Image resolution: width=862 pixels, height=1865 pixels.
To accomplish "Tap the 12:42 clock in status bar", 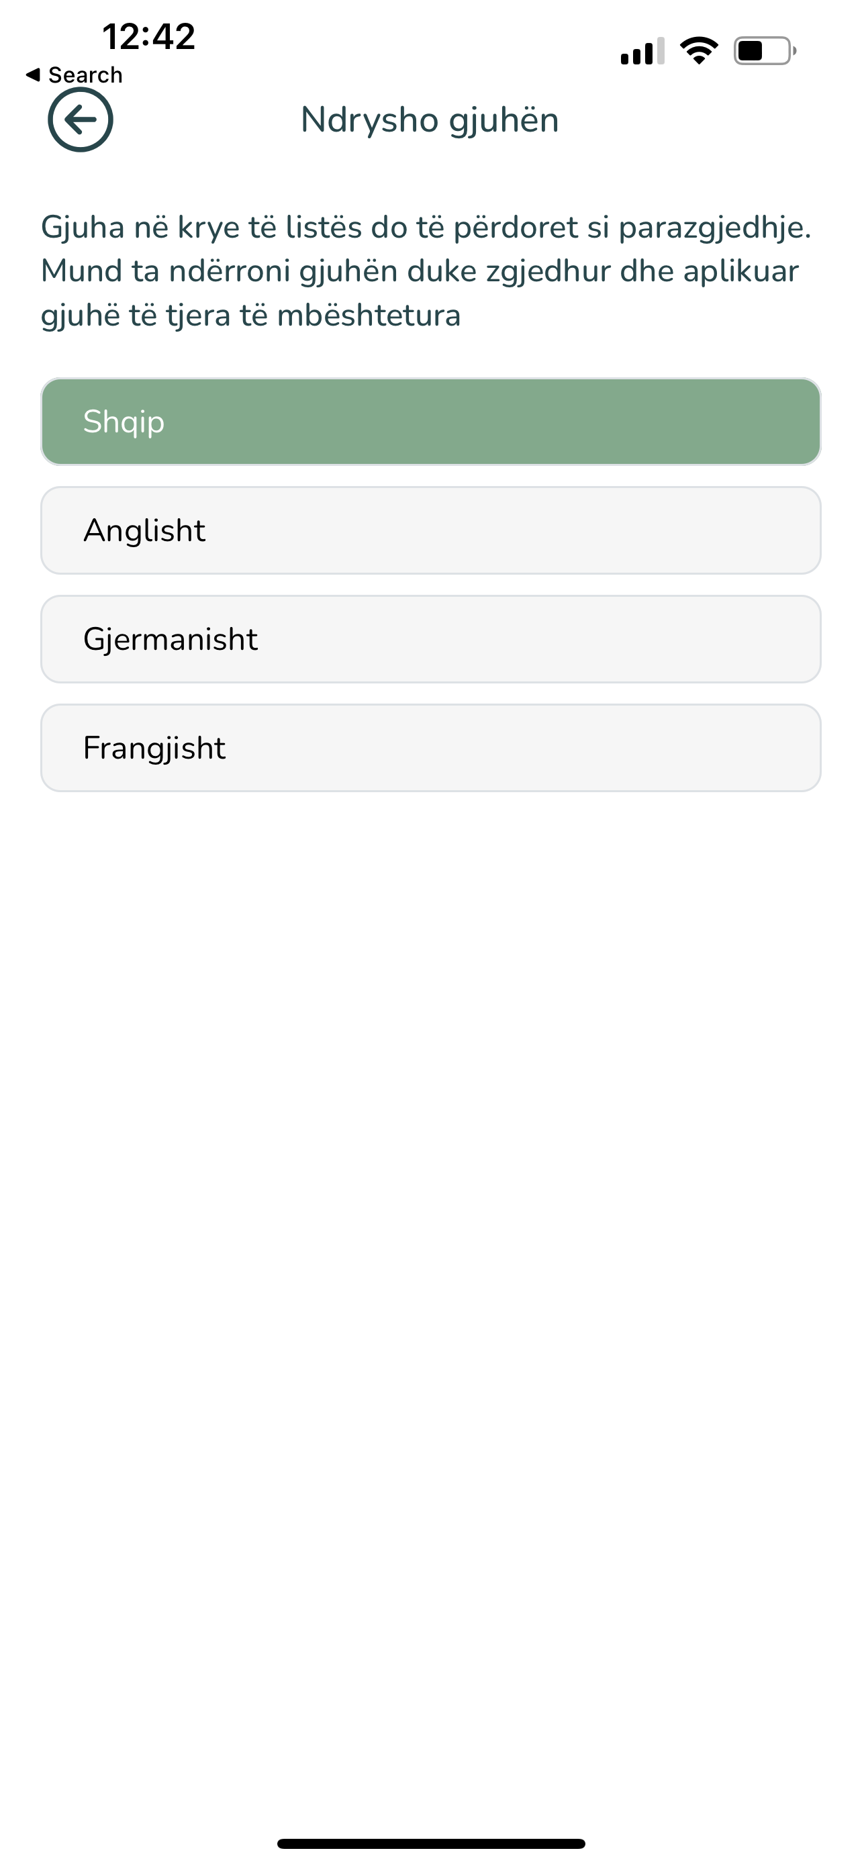I will 148,36.
